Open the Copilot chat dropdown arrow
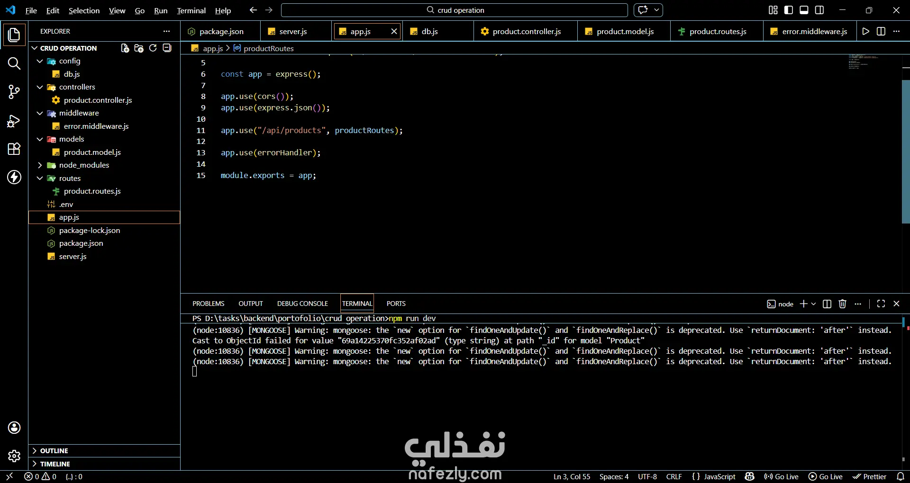Image resolution: width=910 pixels, height=483 pixels. (656, 10)
